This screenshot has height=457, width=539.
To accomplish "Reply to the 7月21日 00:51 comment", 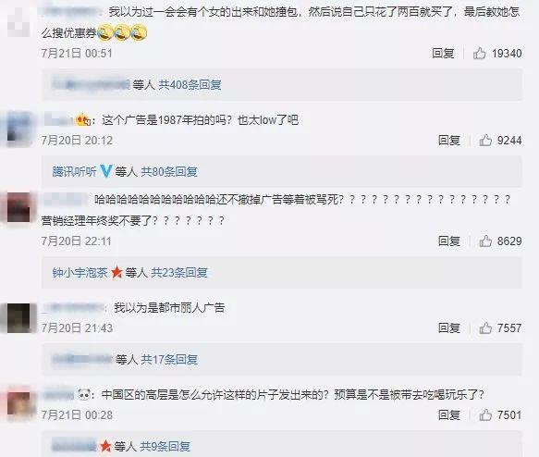I will (x=443, y=54).
